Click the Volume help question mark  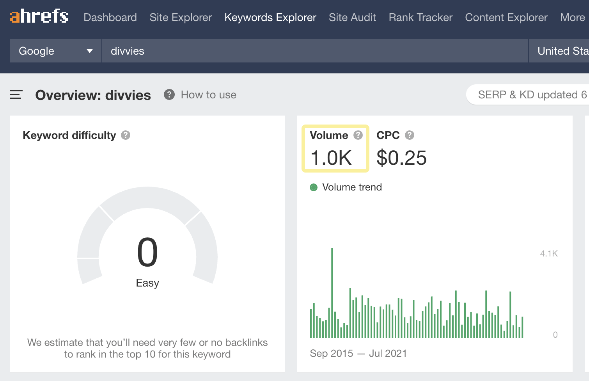tap(358, 135)
